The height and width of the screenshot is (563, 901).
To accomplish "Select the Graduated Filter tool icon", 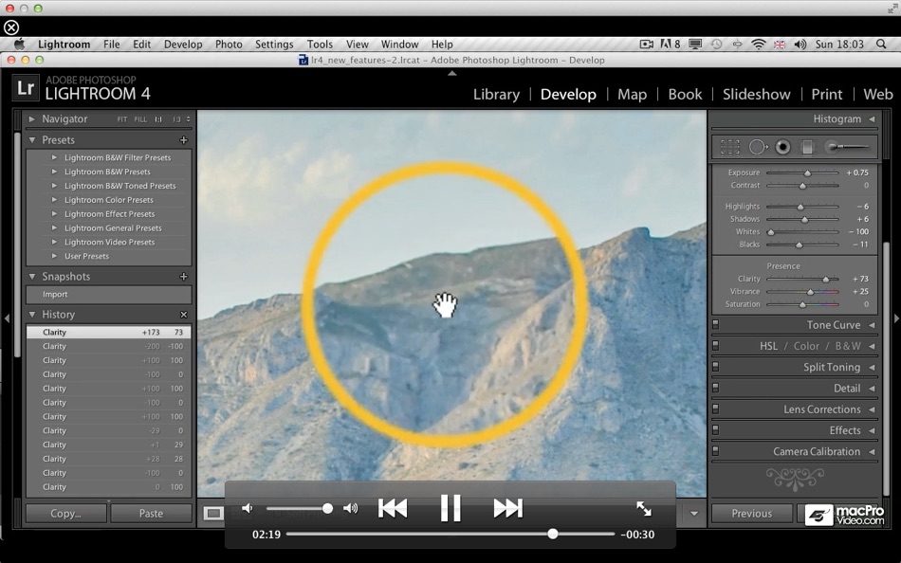I will 807,147.
